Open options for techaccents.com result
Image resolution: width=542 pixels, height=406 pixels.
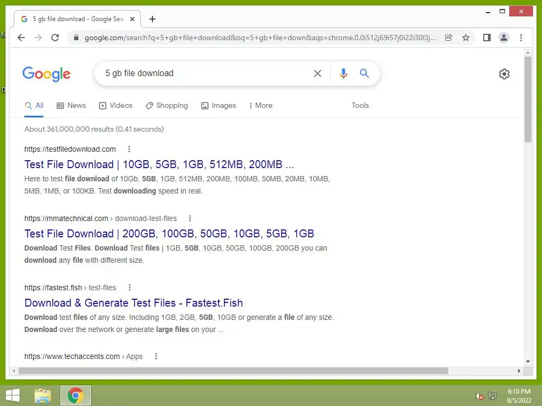156,356
